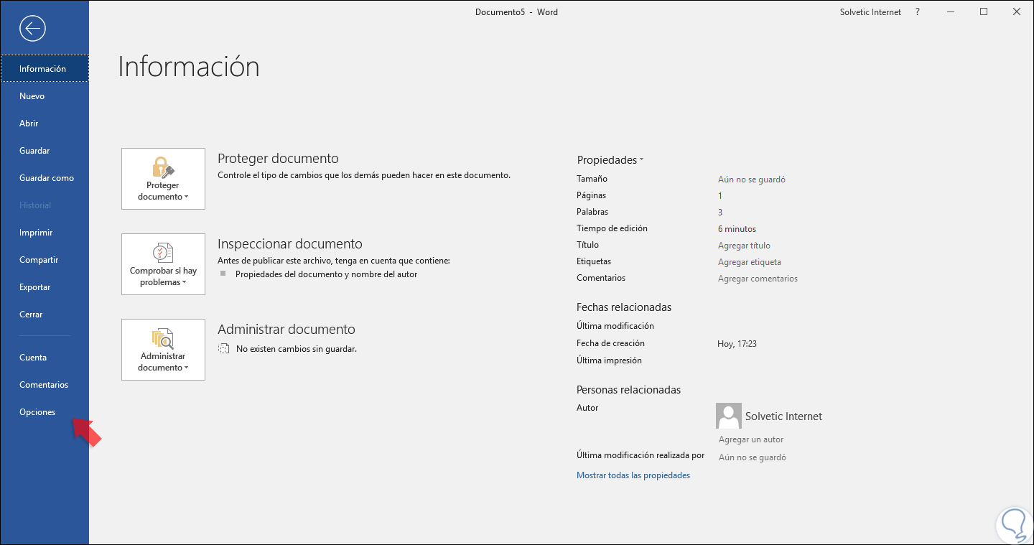Click the Palabras label
1034x545 pixels.
(592, 212)
